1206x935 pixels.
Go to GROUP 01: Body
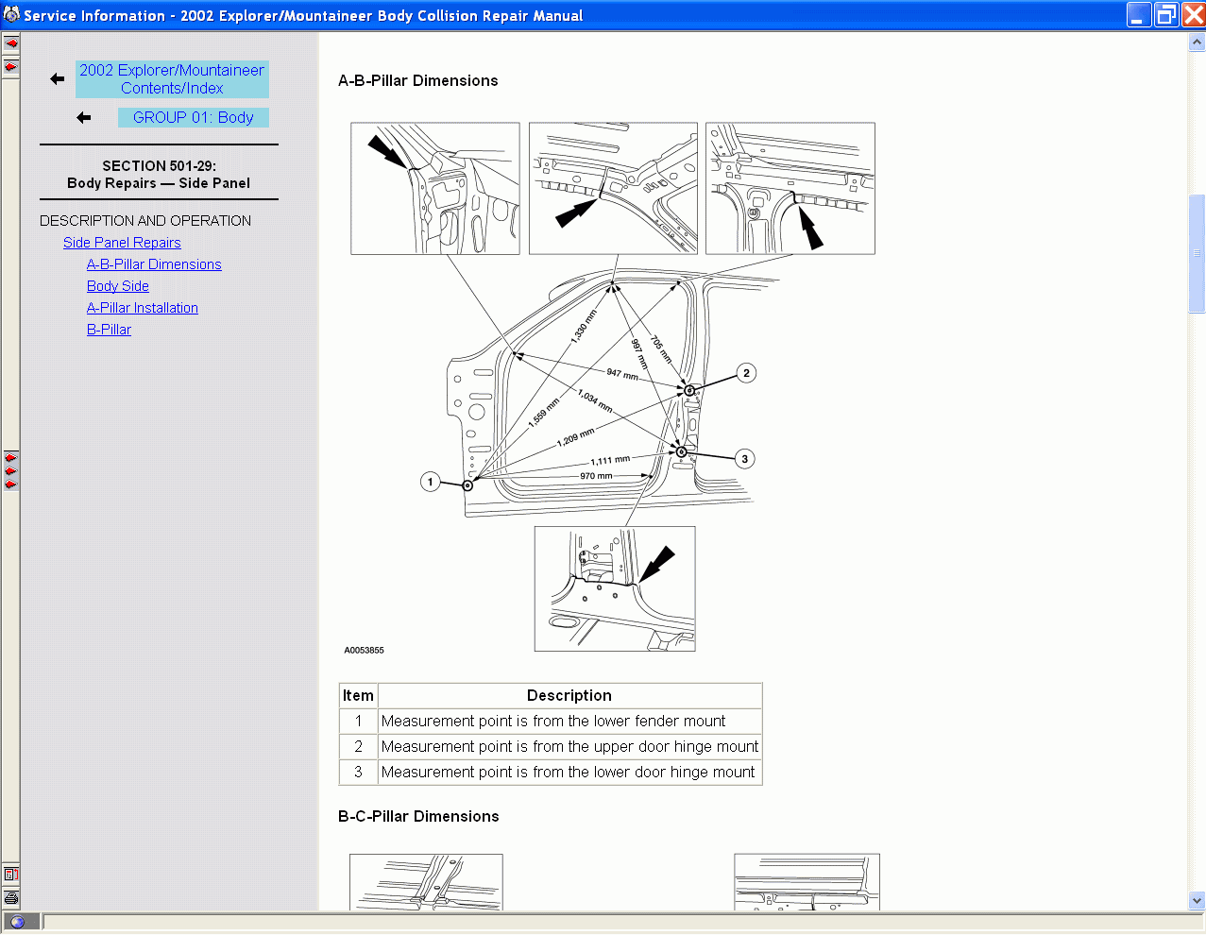[x=194, y=117]
